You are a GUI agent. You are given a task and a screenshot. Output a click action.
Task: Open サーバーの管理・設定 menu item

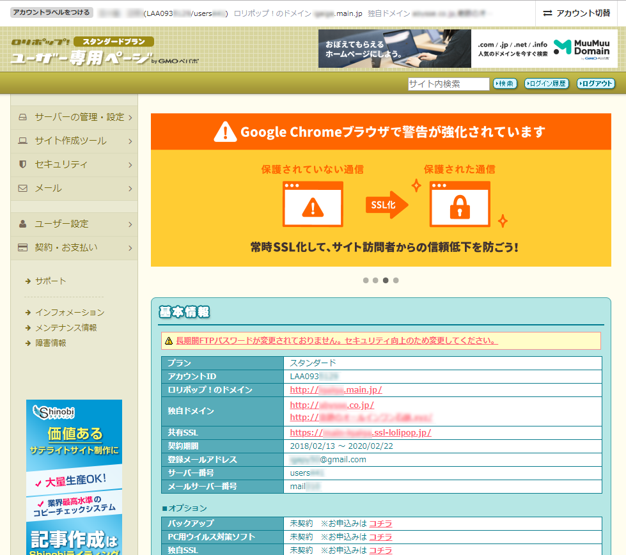(x=74, y=118)
